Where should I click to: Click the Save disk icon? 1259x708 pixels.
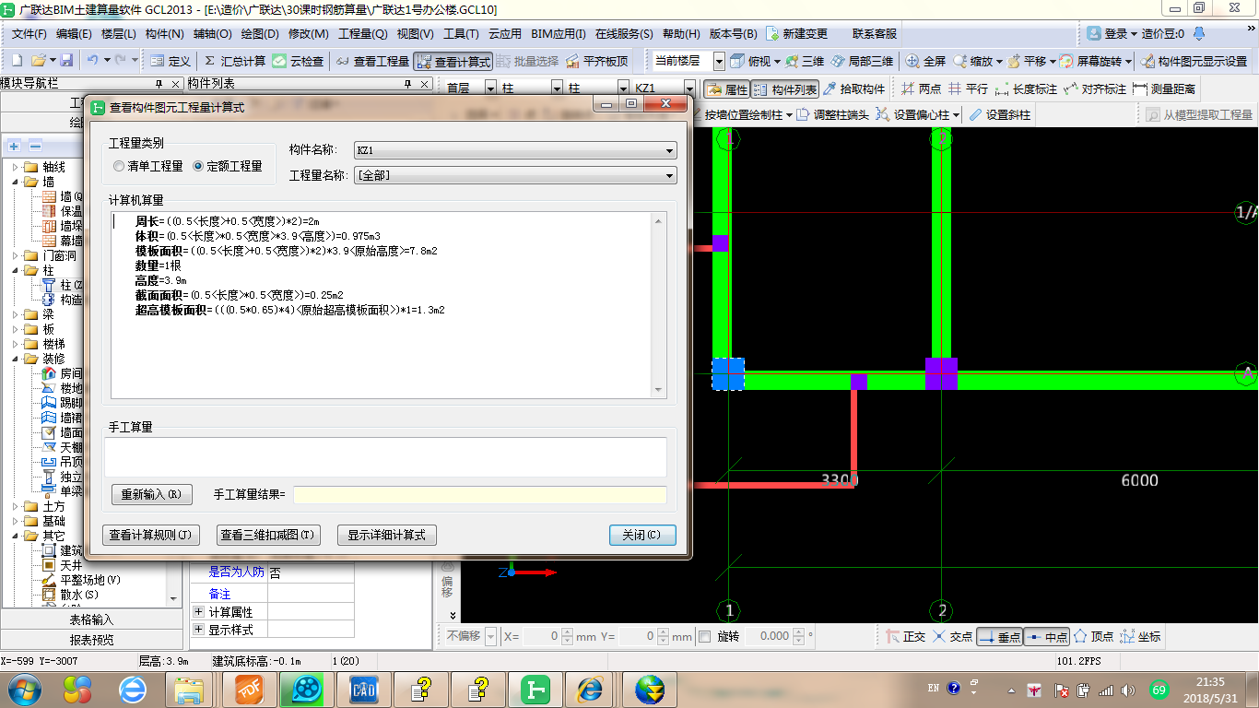click(x=66, y=61)
